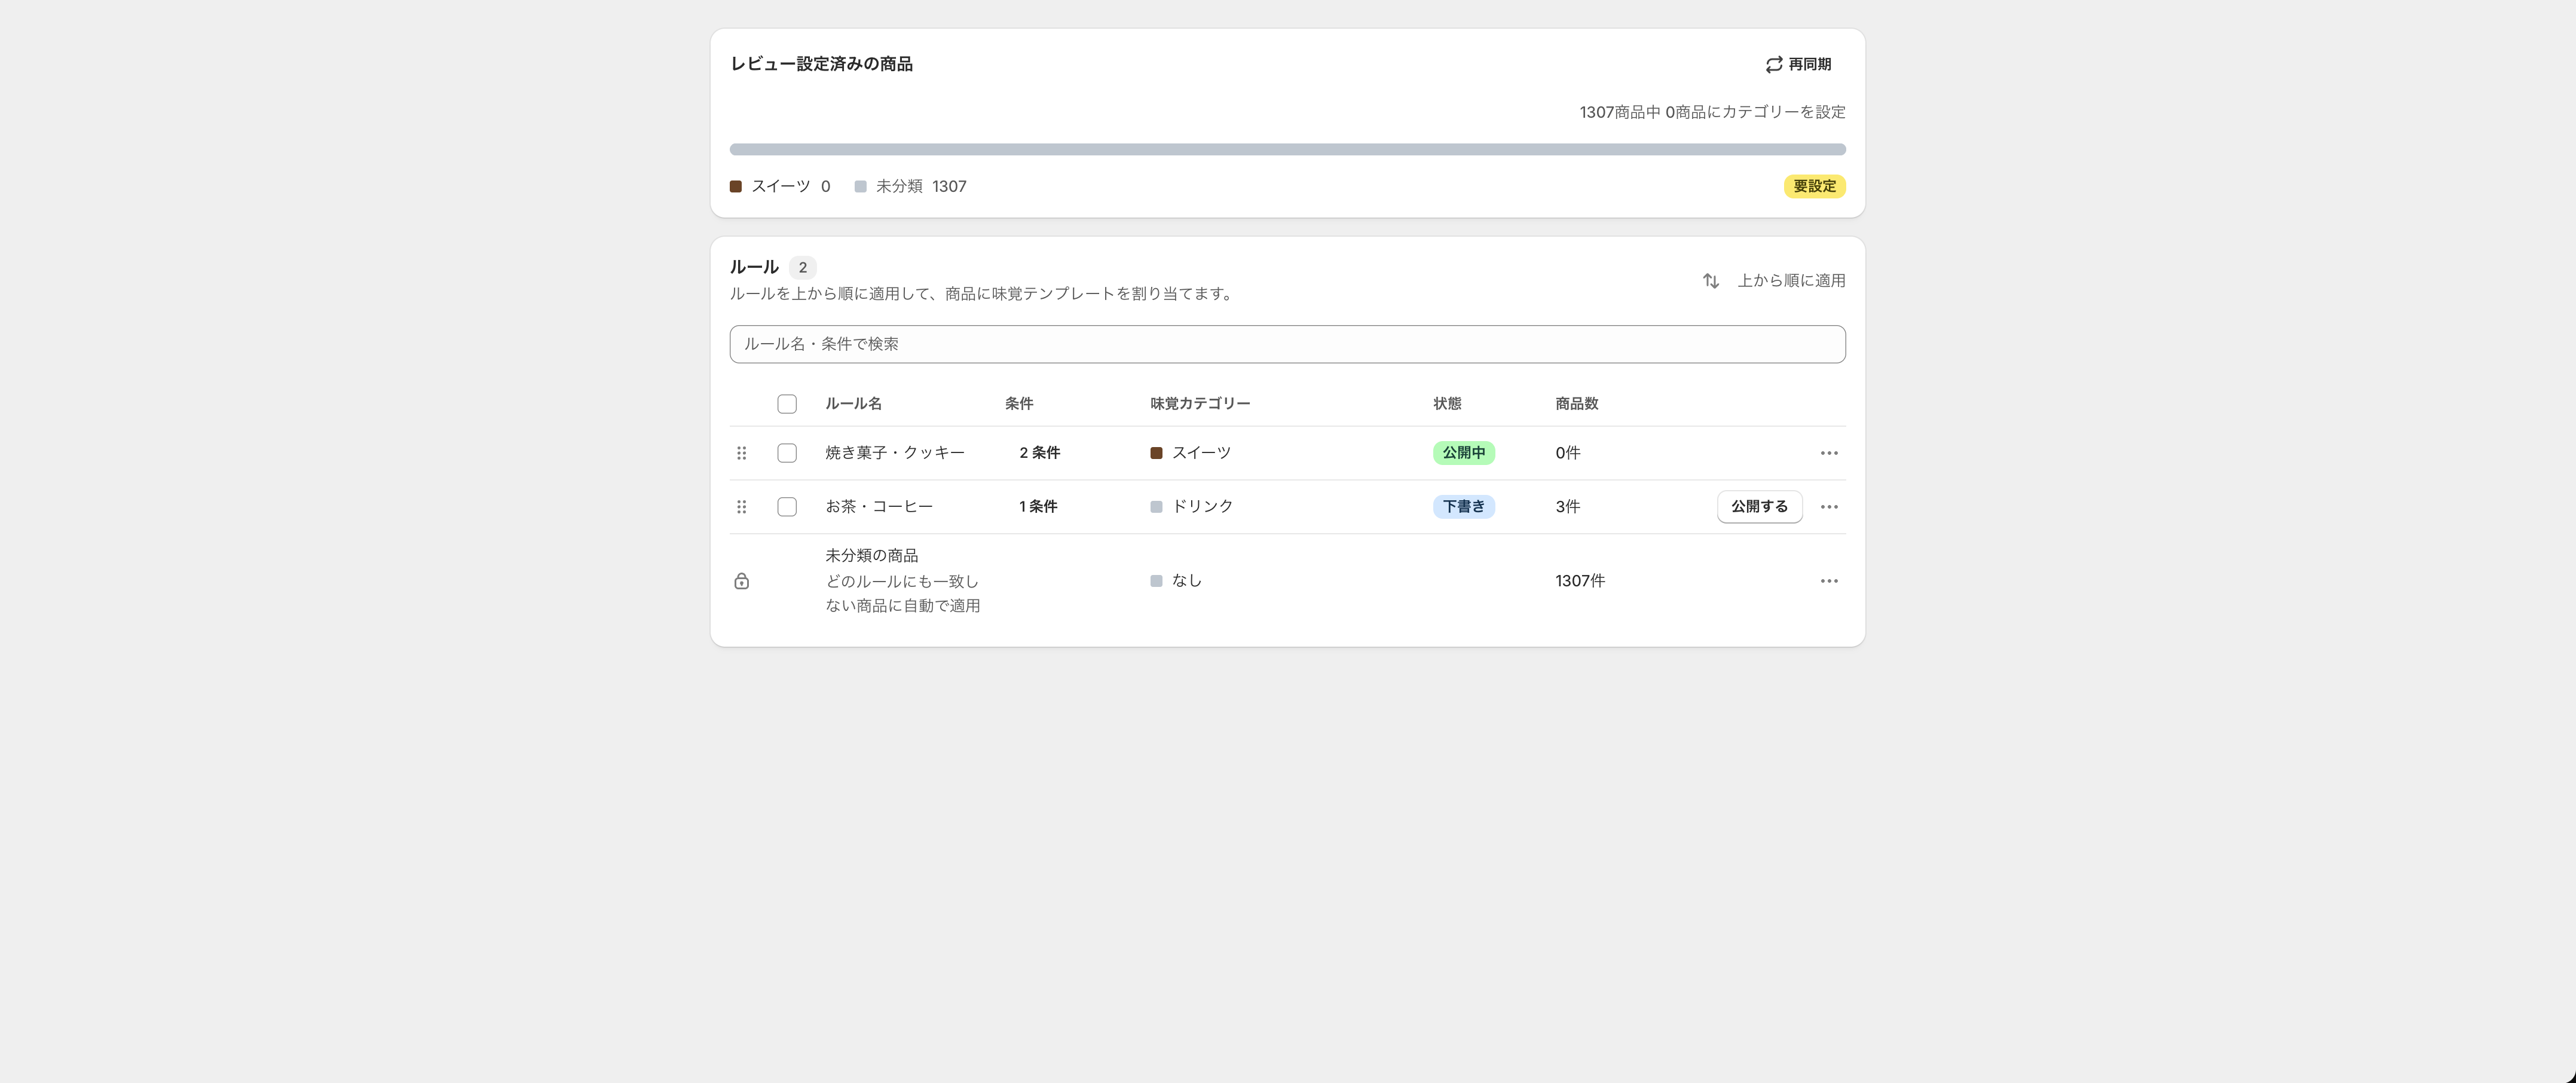Grab the drag handle of 焼き菓子・クッキー row
This screenshot has width=2576, height=1083.
741,453
